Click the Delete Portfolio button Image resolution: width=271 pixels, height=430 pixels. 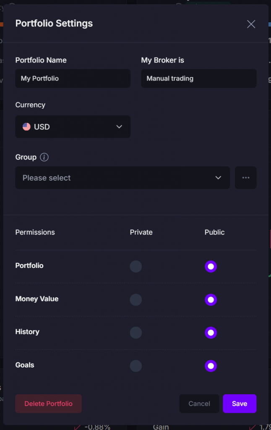(49, 404)
